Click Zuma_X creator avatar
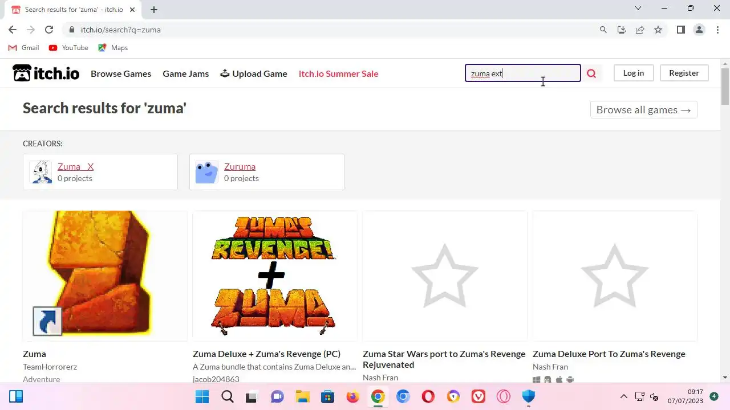The height and width of the screenshot is (410, 730). [40, 172]
